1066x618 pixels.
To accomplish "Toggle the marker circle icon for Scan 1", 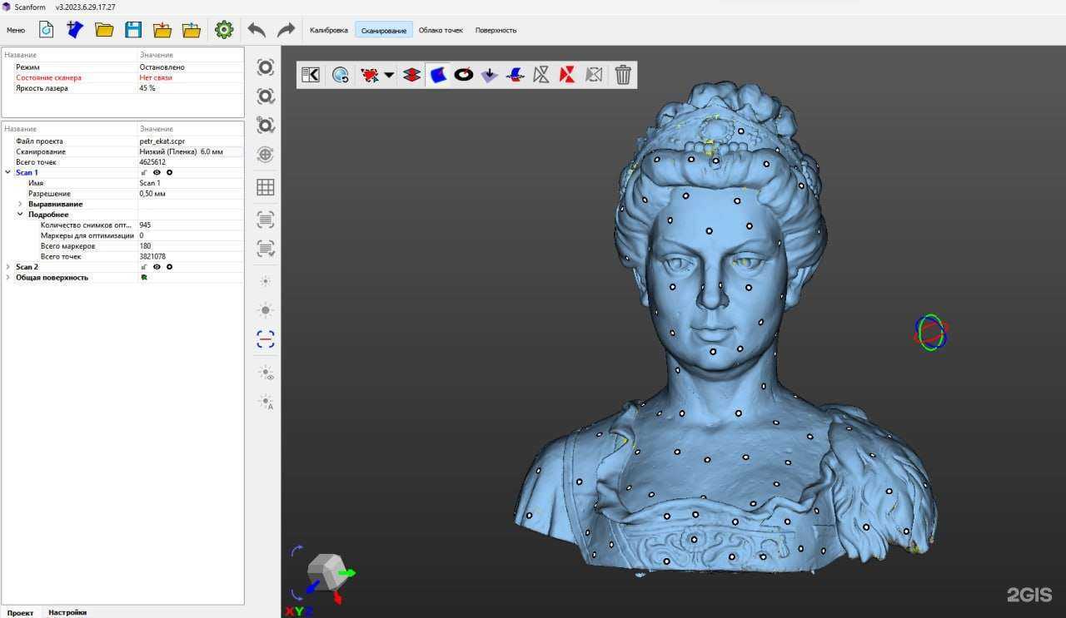I will [x=169, y=173].
